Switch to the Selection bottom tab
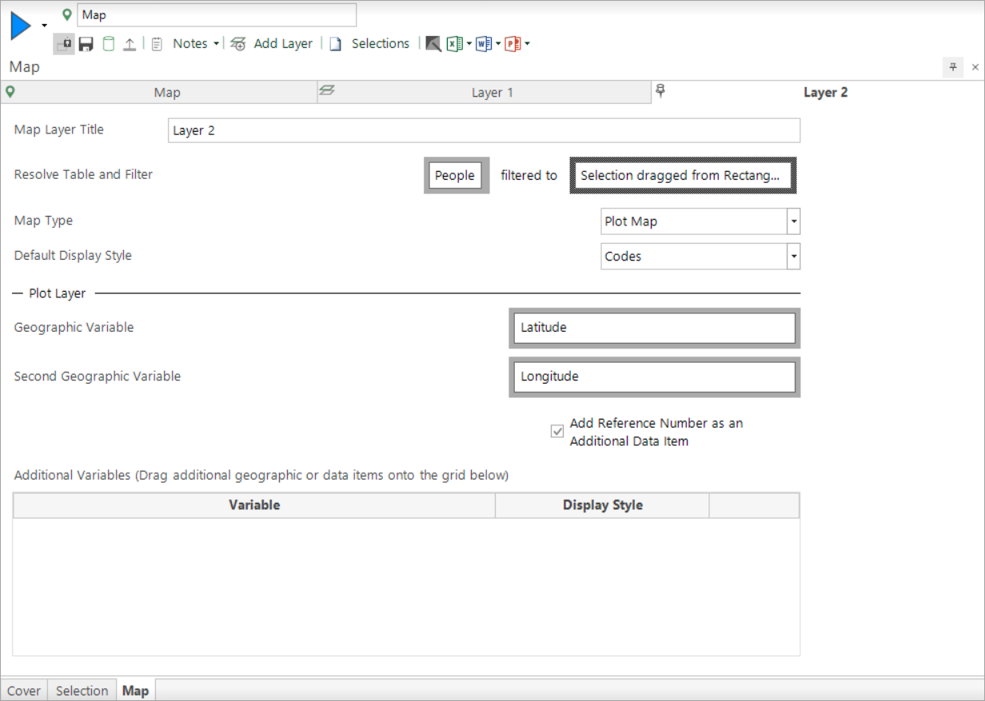The width and height of the screenshot is (985, 701). coord(82,691)
